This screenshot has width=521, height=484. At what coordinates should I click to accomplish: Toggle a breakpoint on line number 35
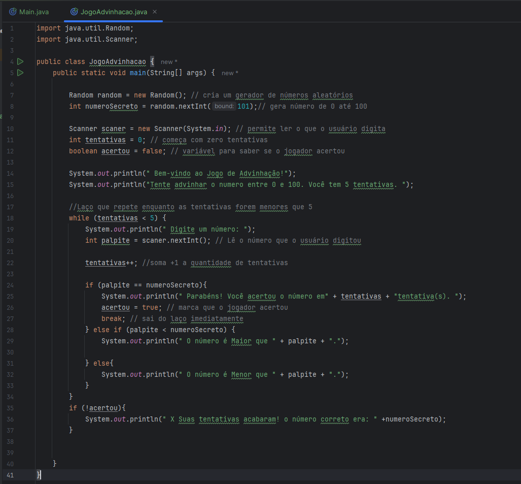tap(11, 408)
